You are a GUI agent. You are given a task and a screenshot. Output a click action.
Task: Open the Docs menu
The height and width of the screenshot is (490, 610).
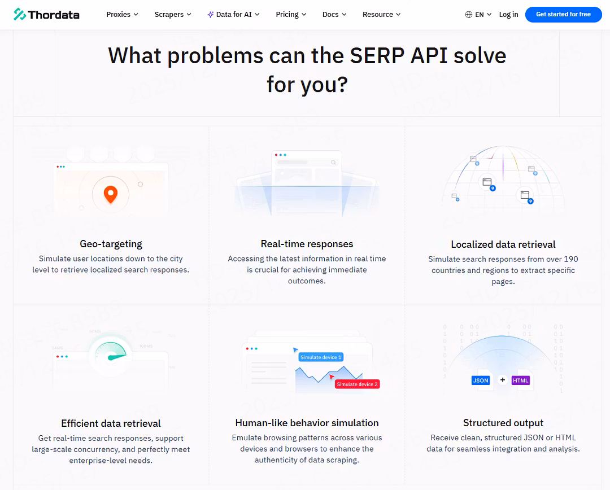334,15
